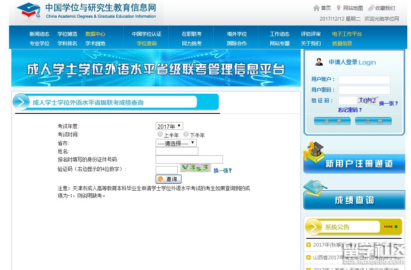Expand the 省市 请选择 dropdown

(176, 143)
